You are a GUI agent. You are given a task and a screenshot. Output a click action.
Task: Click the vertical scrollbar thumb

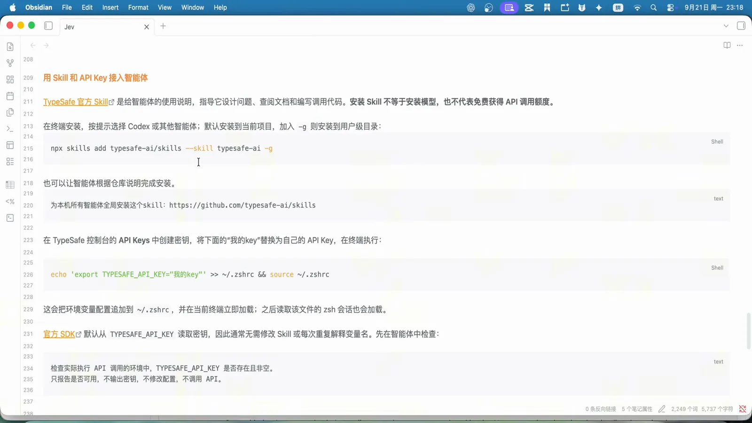(x=749, y=331)
